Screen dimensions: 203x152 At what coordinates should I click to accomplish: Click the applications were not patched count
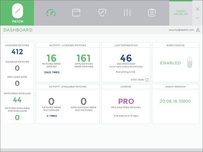coord(84,101)
